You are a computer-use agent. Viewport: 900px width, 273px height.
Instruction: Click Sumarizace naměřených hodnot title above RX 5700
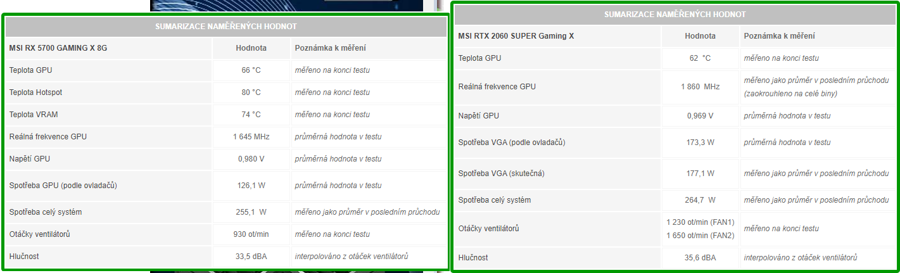coord(226,27)
